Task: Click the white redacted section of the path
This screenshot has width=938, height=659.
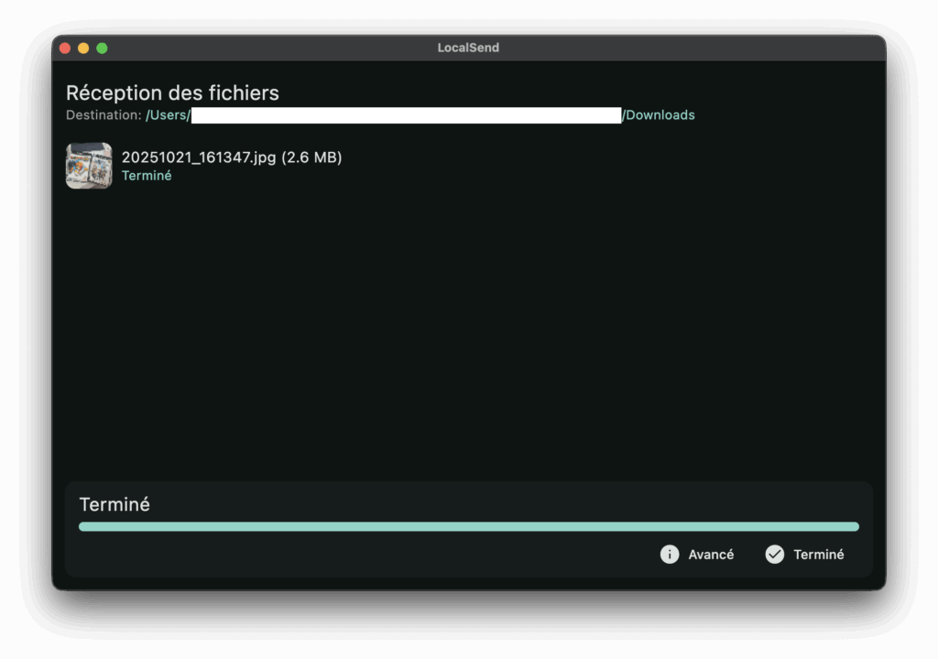Action: [x=406, y=115]
